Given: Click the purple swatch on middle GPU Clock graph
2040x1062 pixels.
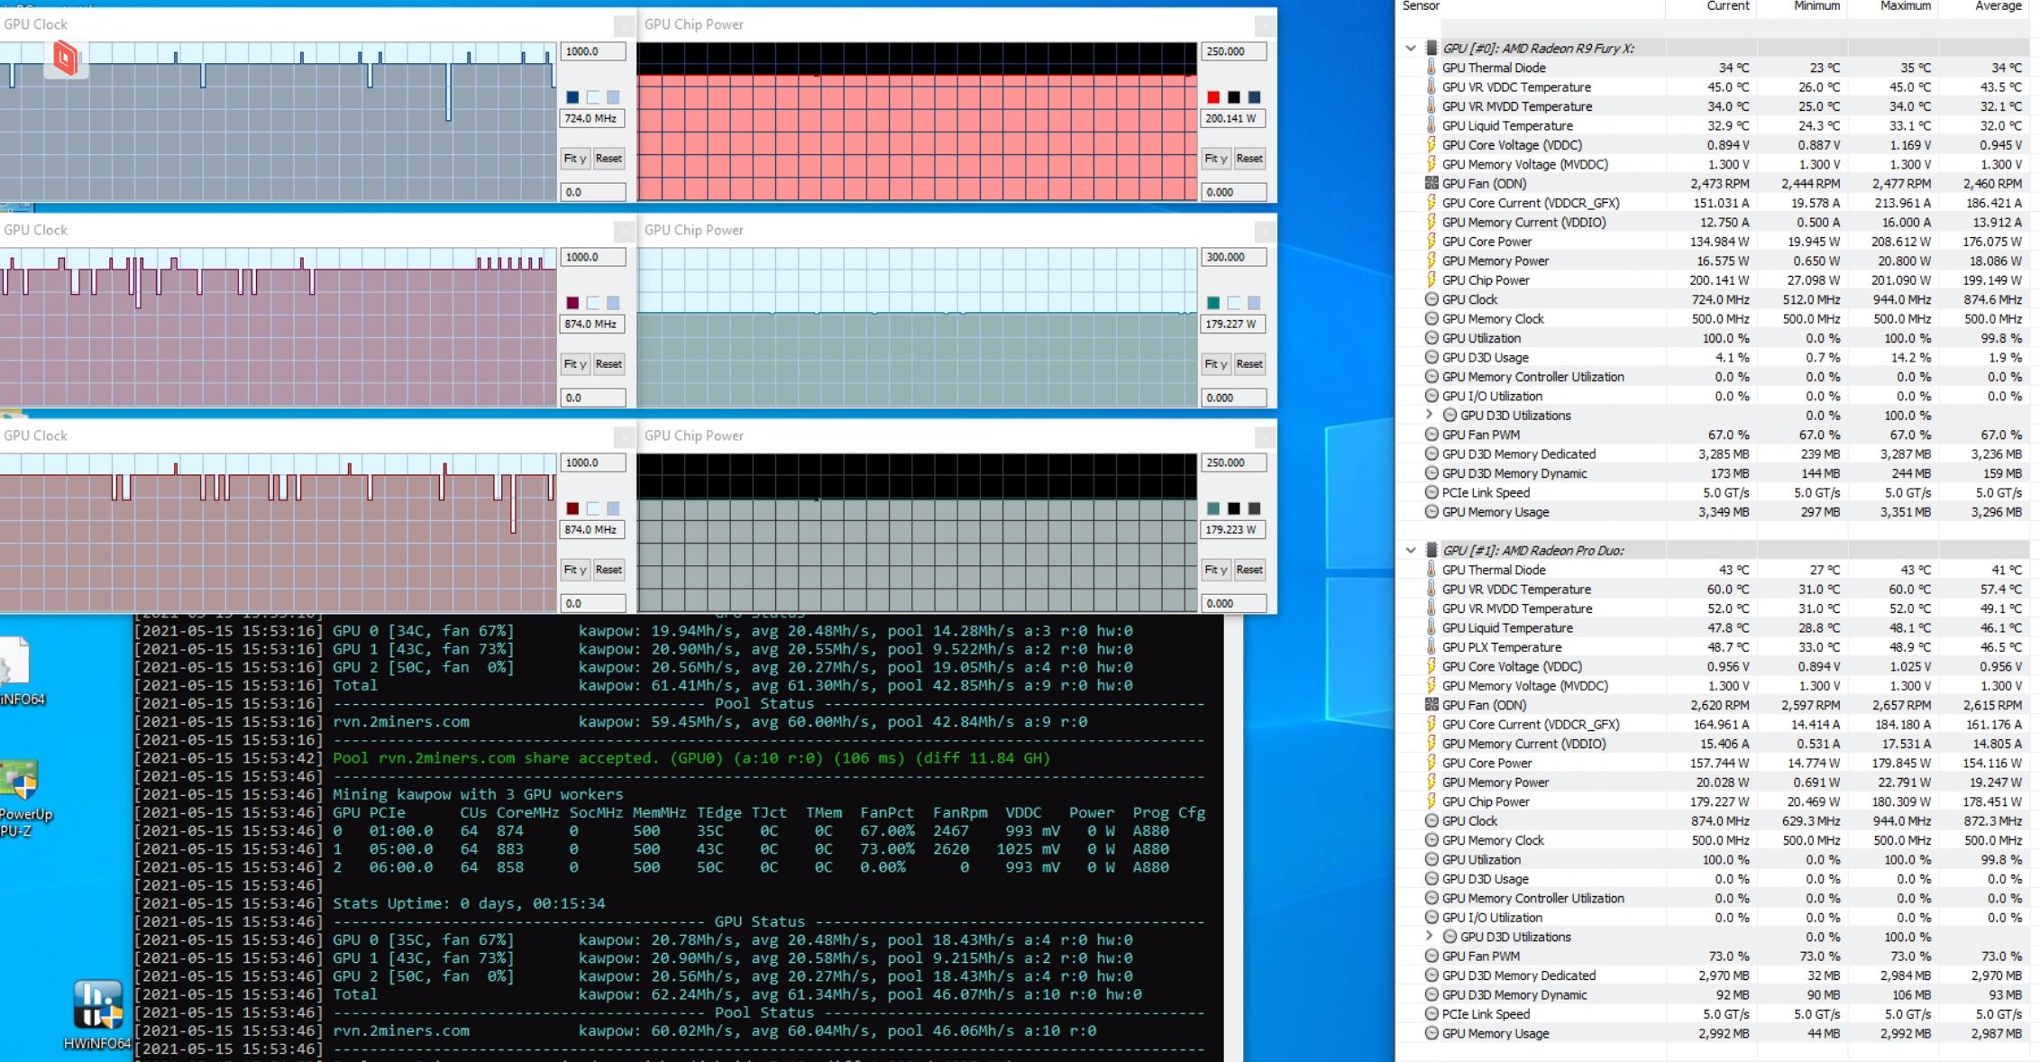Looking at the screenshot, I should [572, 303].
